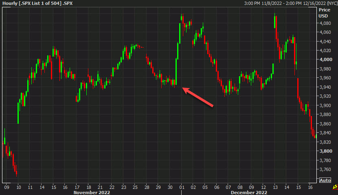Screen dimensions: 338x195
Task: Click the Hourly interval label in title
Action: point(10,4)
